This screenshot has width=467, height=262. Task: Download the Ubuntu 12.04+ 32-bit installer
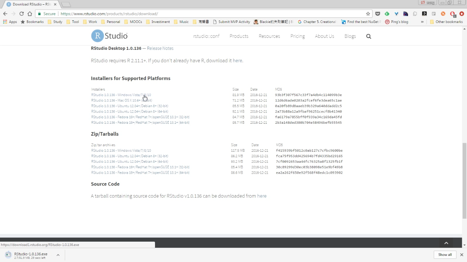[x=130, y=106]
